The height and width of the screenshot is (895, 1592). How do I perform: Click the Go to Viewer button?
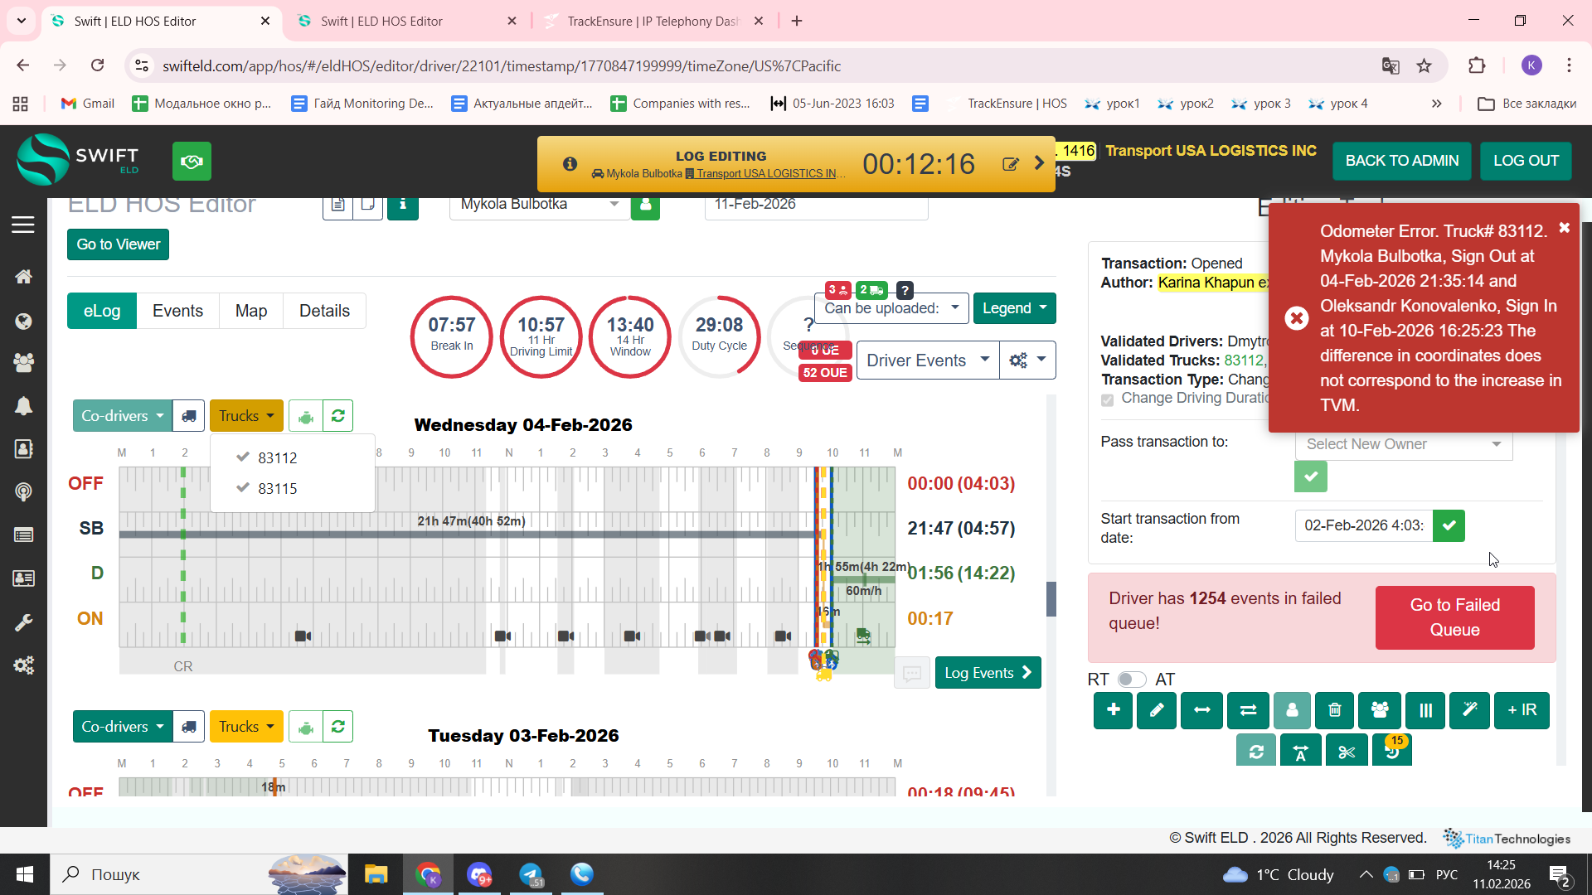click(118, 244)
